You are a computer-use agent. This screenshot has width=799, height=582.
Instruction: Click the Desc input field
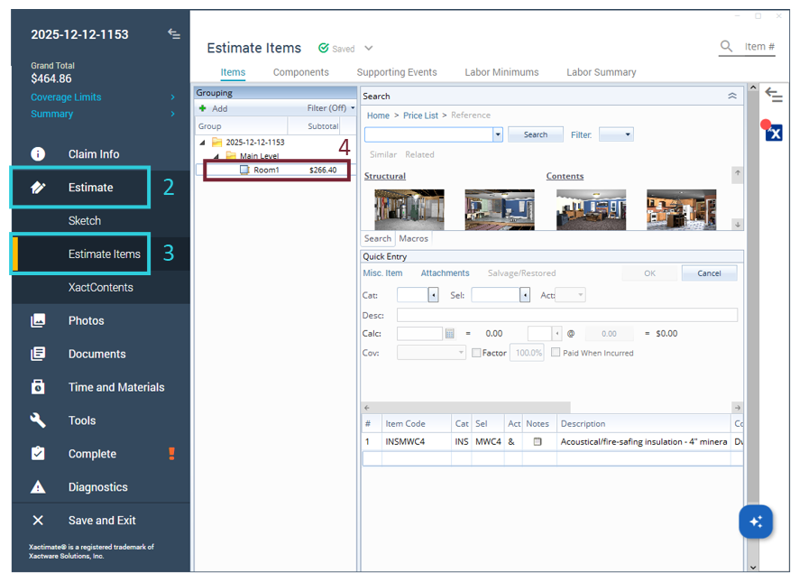(x=566, y=315)
